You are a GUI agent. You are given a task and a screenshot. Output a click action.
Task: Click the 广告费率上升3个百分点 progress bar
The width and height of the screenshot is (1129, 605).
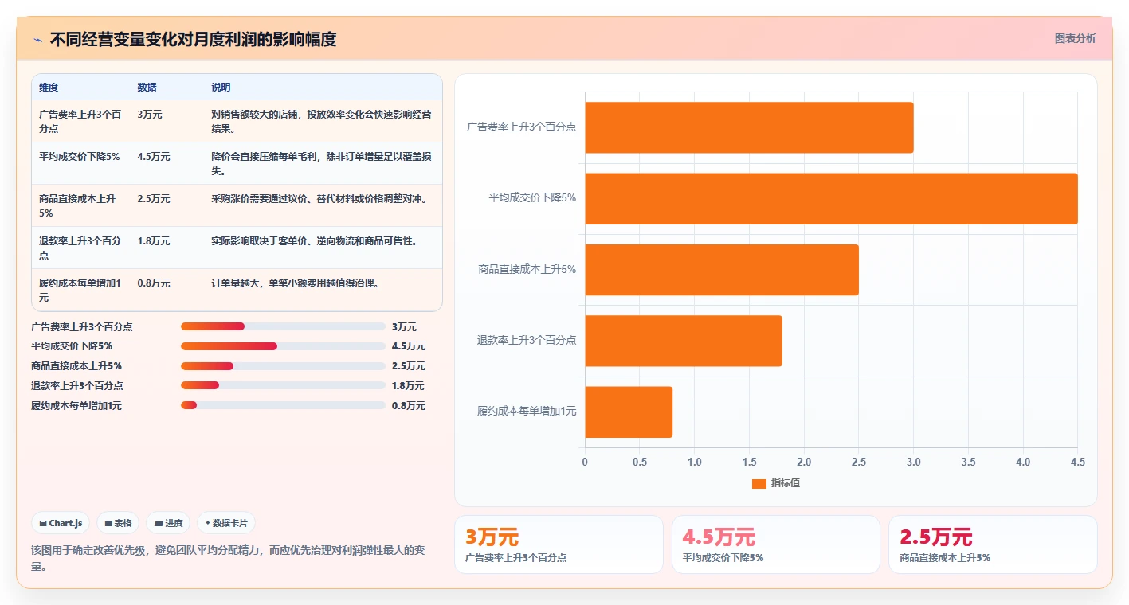[283, 326]
